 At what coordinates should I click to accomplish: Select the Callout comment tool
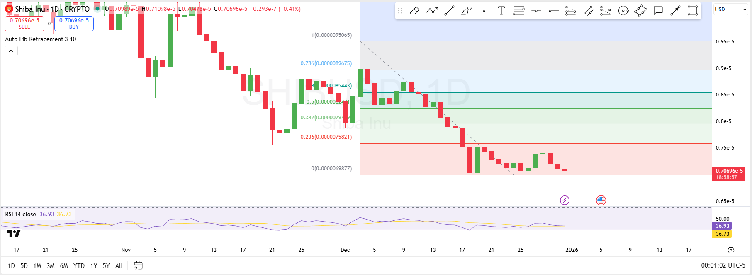point(658,11)
